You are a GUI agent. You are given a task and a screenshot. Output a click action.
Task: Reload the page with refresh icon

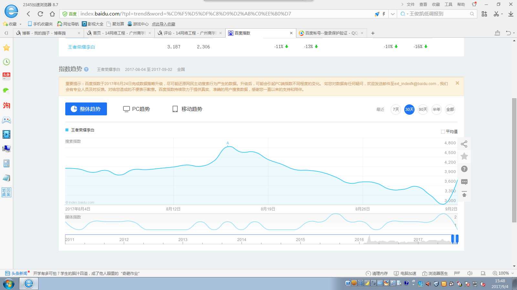[40, 14]
